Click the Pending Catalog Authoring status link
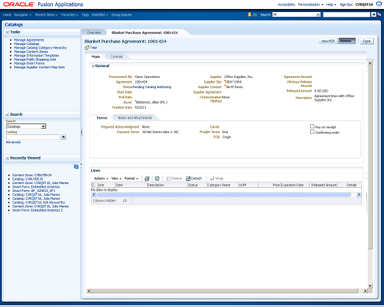Viewport: 384px width, 307px height. pyautogui.click(x=152, y=87)
